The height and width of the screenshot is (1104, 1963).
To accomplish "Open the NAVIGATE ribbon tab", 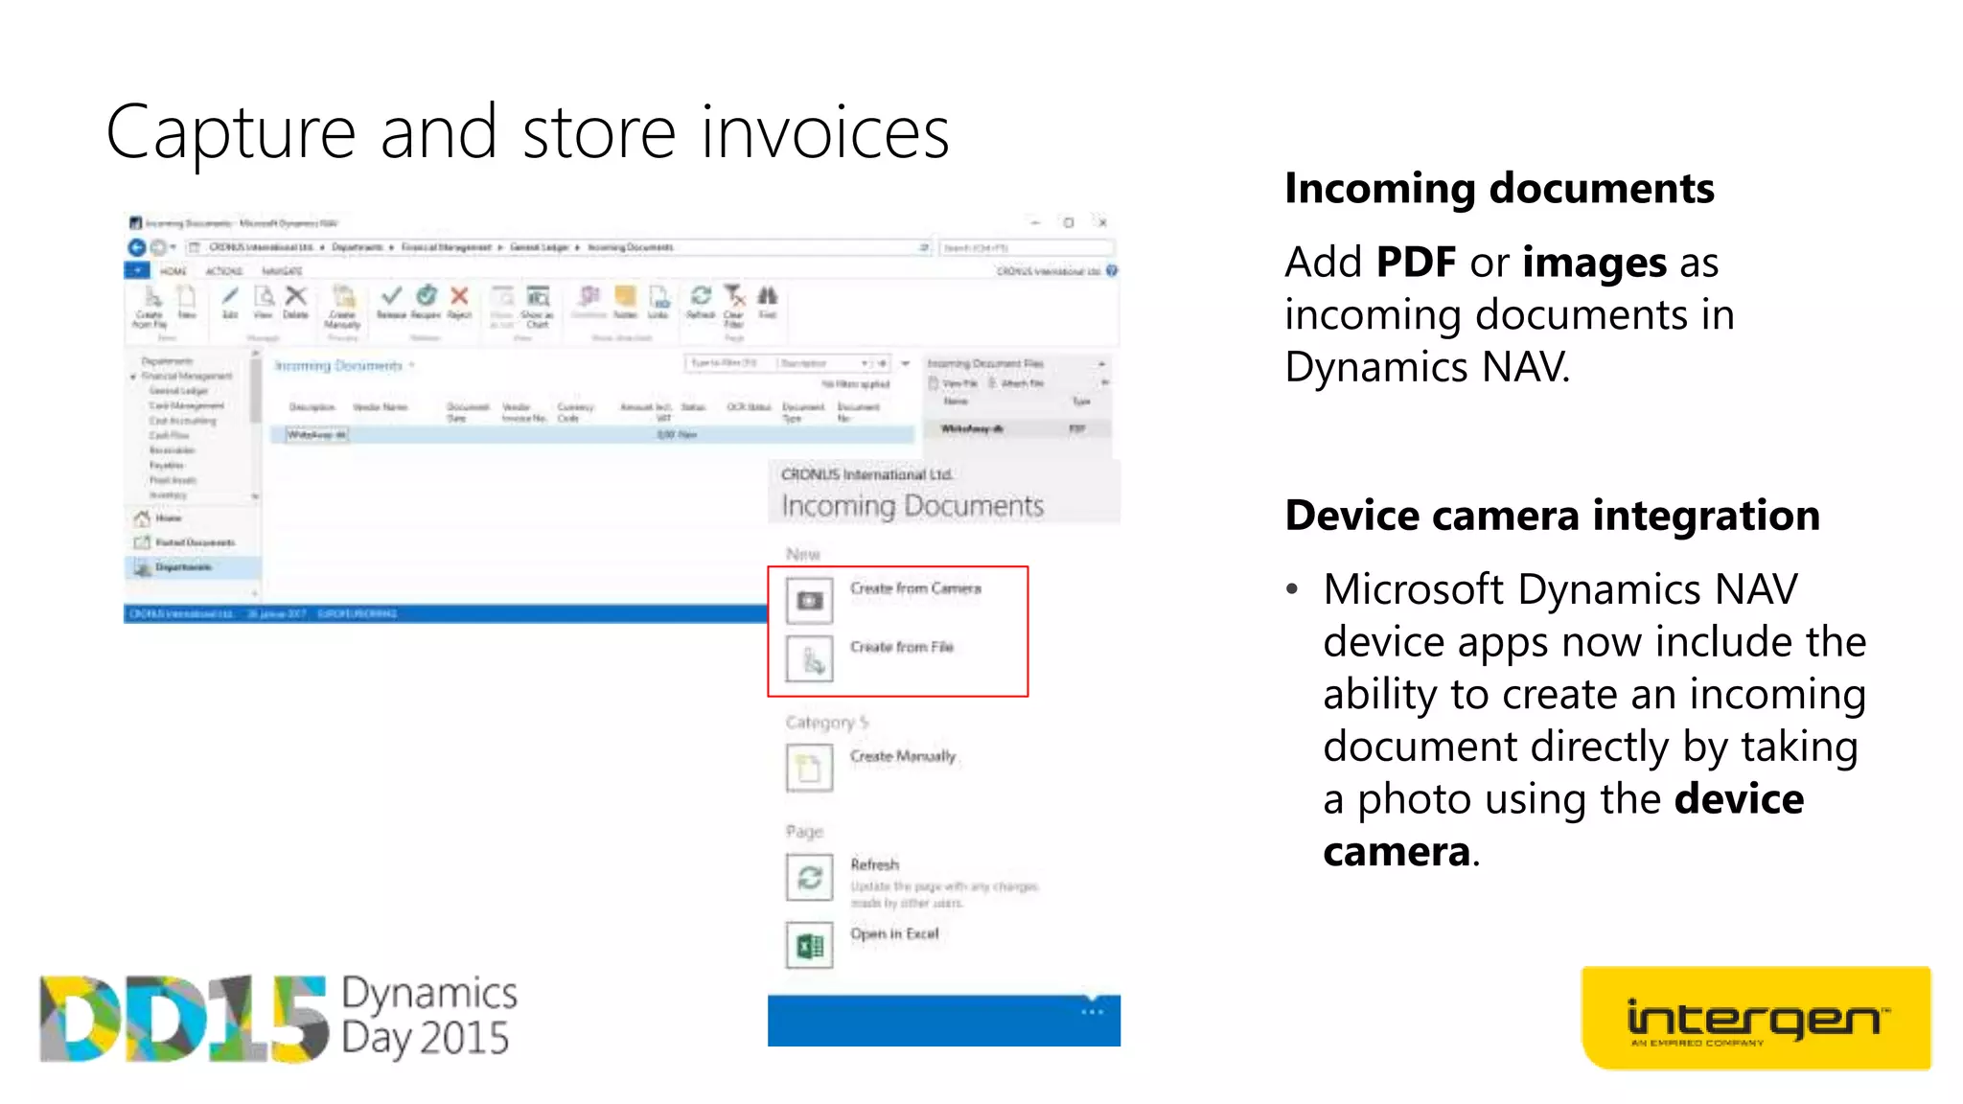I will tap(282, 271).
